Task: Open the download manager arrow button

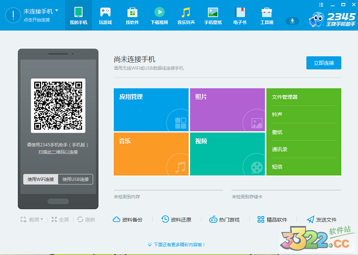Action: (x=292, y=21)
